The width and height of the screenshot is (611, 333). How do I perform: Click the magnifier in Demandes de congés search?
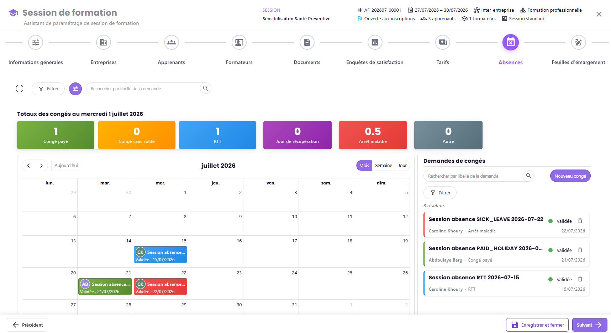(528, 176)
